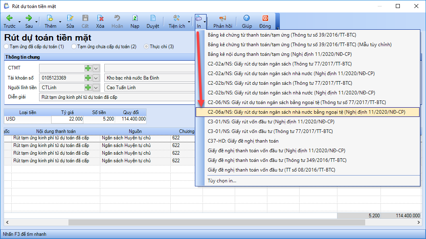Screen dimensions: 426x239
Task: Click the app icon in title bar
Action: [x=6, y=6]
